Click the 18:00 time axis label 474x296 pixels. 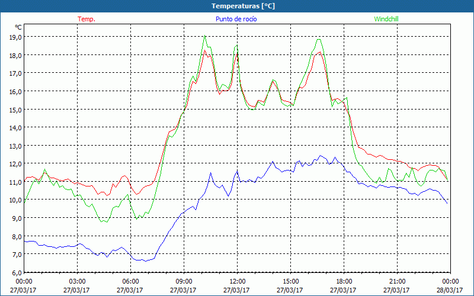[x=344, y=282]
